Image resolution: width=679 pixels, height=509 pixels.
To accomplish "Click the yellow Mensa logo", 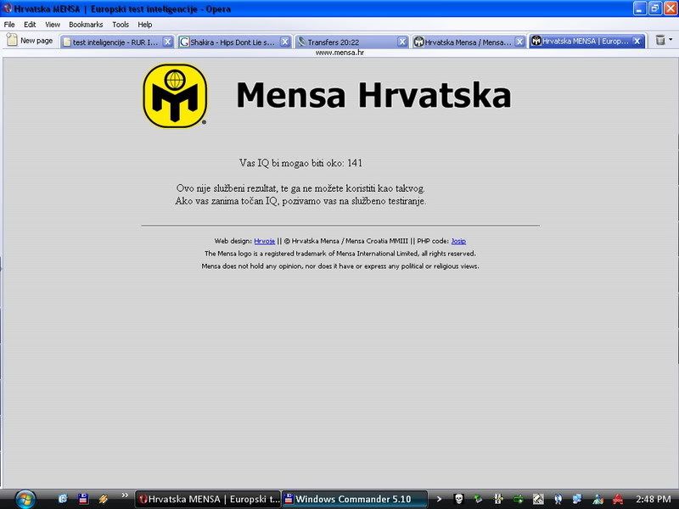I will click(x=175, y=96).
